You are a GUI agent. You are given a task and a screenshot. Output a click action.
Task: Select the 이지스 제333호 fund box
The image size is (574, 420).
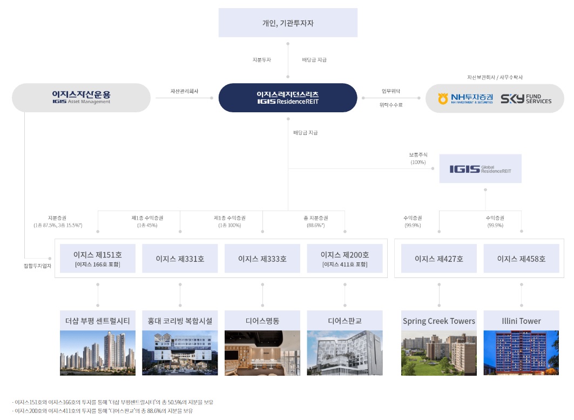click(262, 259)
